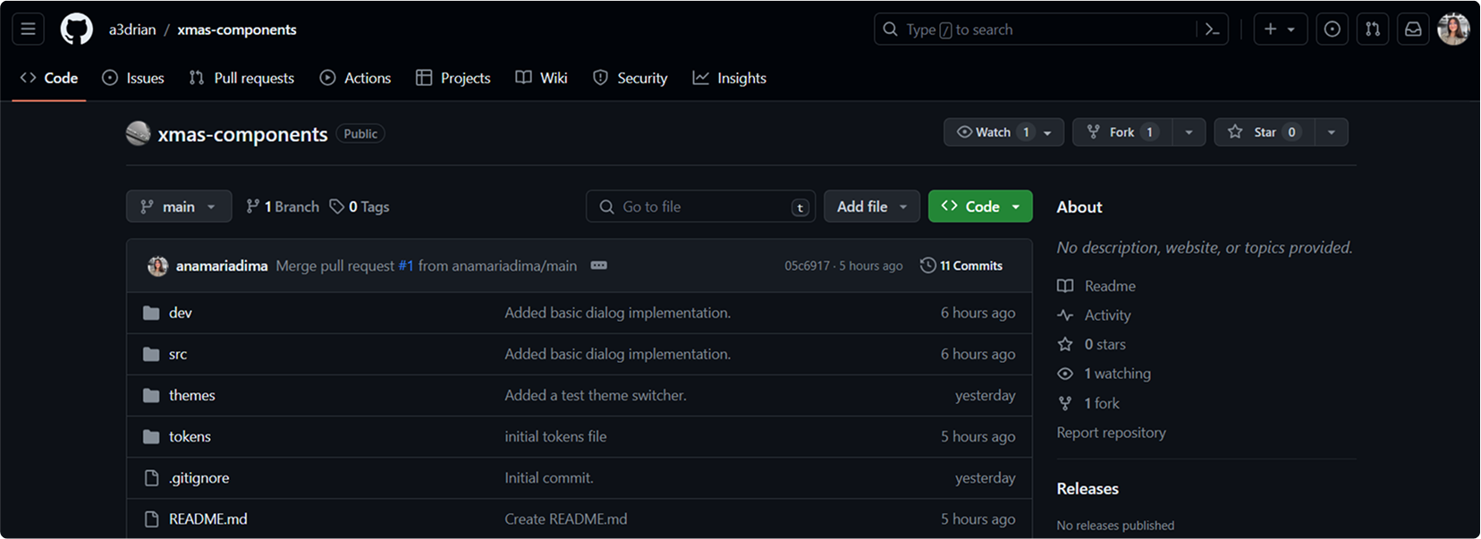Open the hamburger navigation menu
The width and height of the screenshot is (1481, 539).
pos(29,29)
